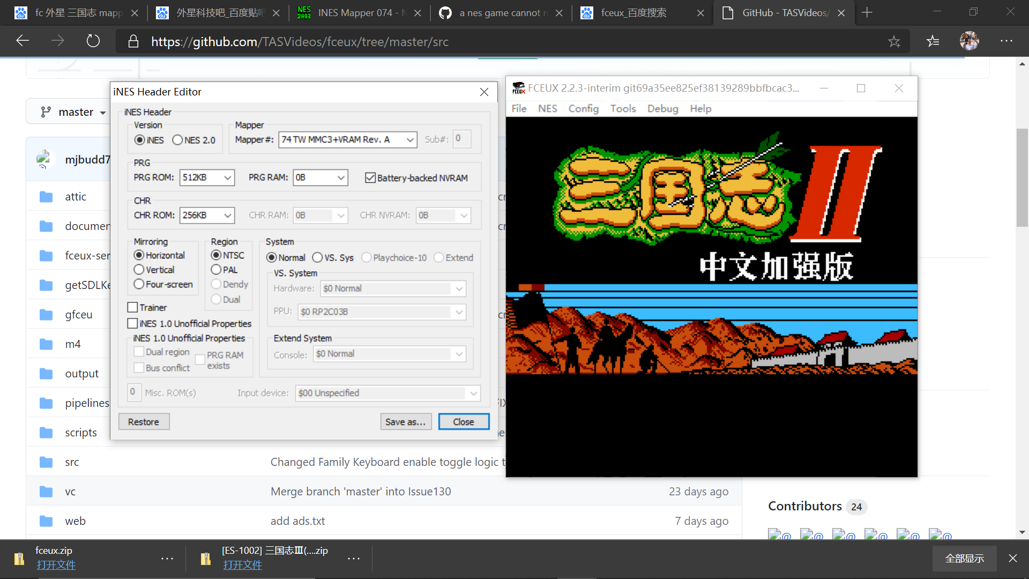
Task: Click 打开文件 link for fceux.zip
Action: click(x=56, y=565)
